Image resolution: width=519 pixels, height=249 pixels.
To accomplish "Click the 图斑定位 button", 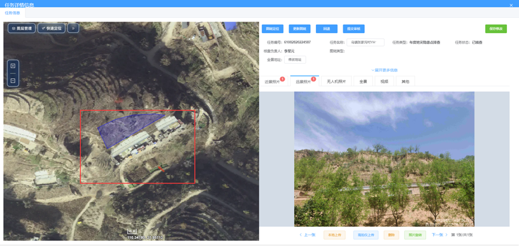I will (x=273, y=29).
